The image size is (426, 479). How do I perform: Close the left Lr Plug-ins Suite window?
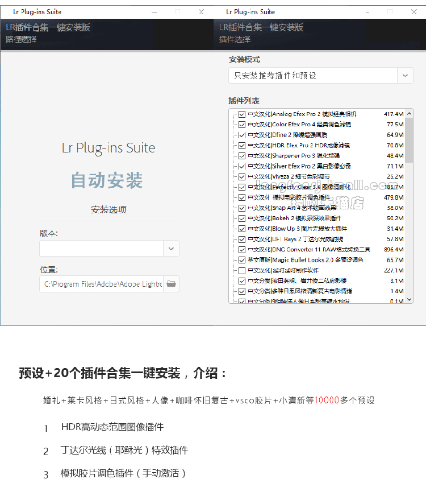(x=201, y=12)
